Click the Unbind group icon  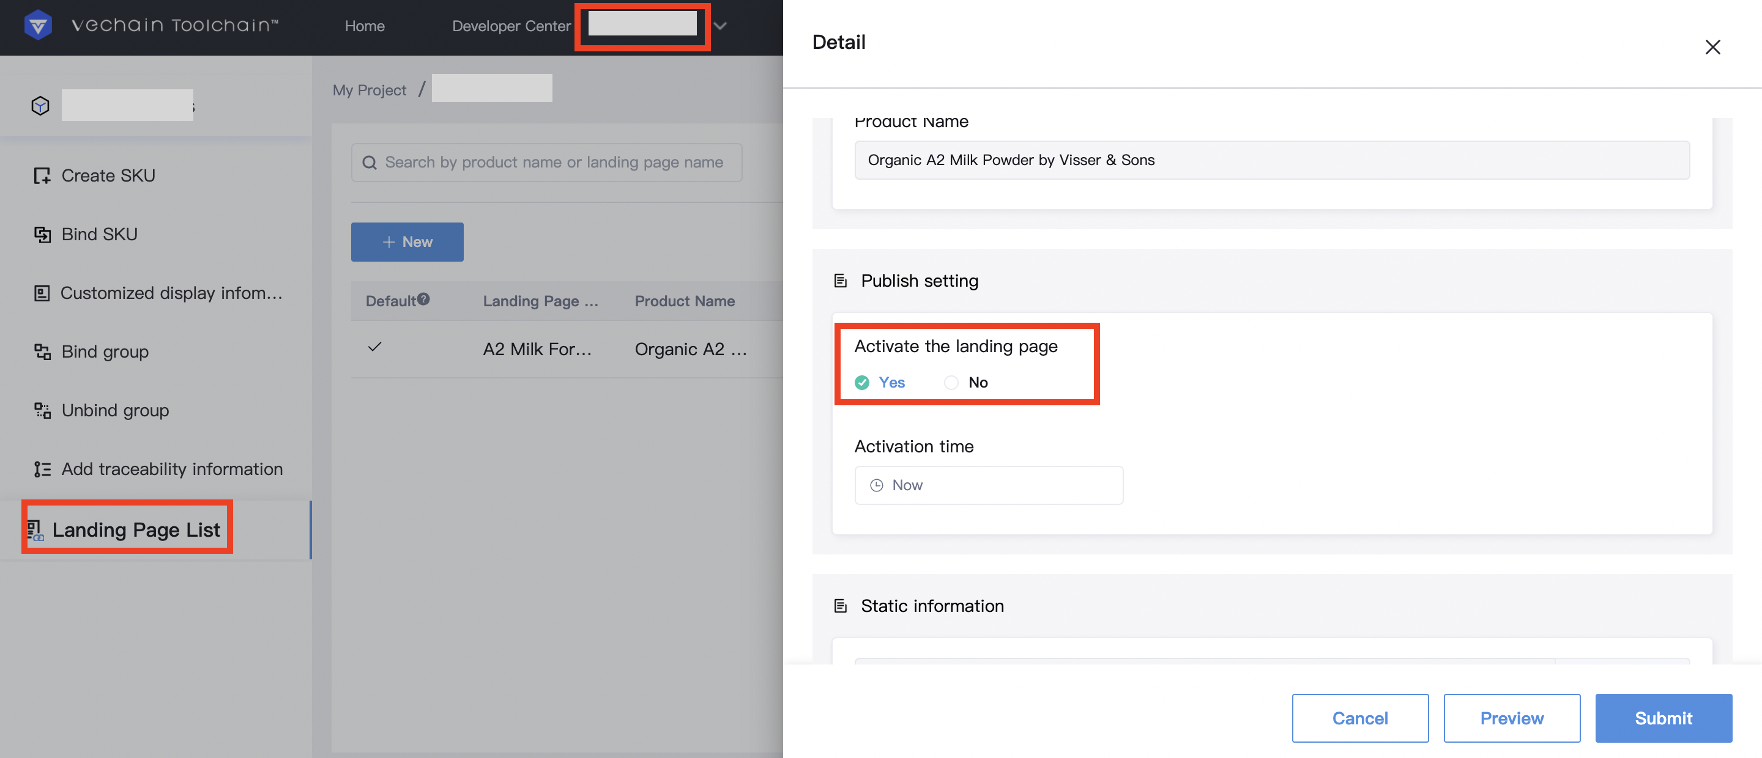tap(42, 410)
